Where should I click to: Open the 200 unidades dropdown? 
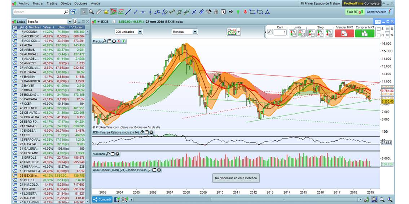(140, 32)
